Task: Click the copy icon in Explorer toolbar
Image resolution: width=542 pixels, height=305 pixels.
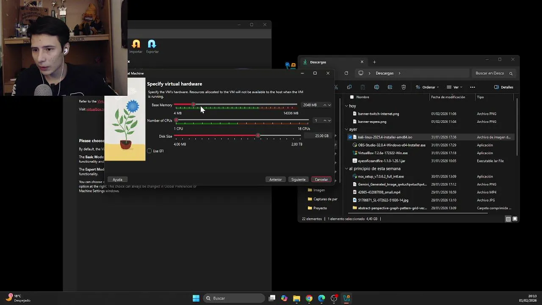Action: coord(349,87)
